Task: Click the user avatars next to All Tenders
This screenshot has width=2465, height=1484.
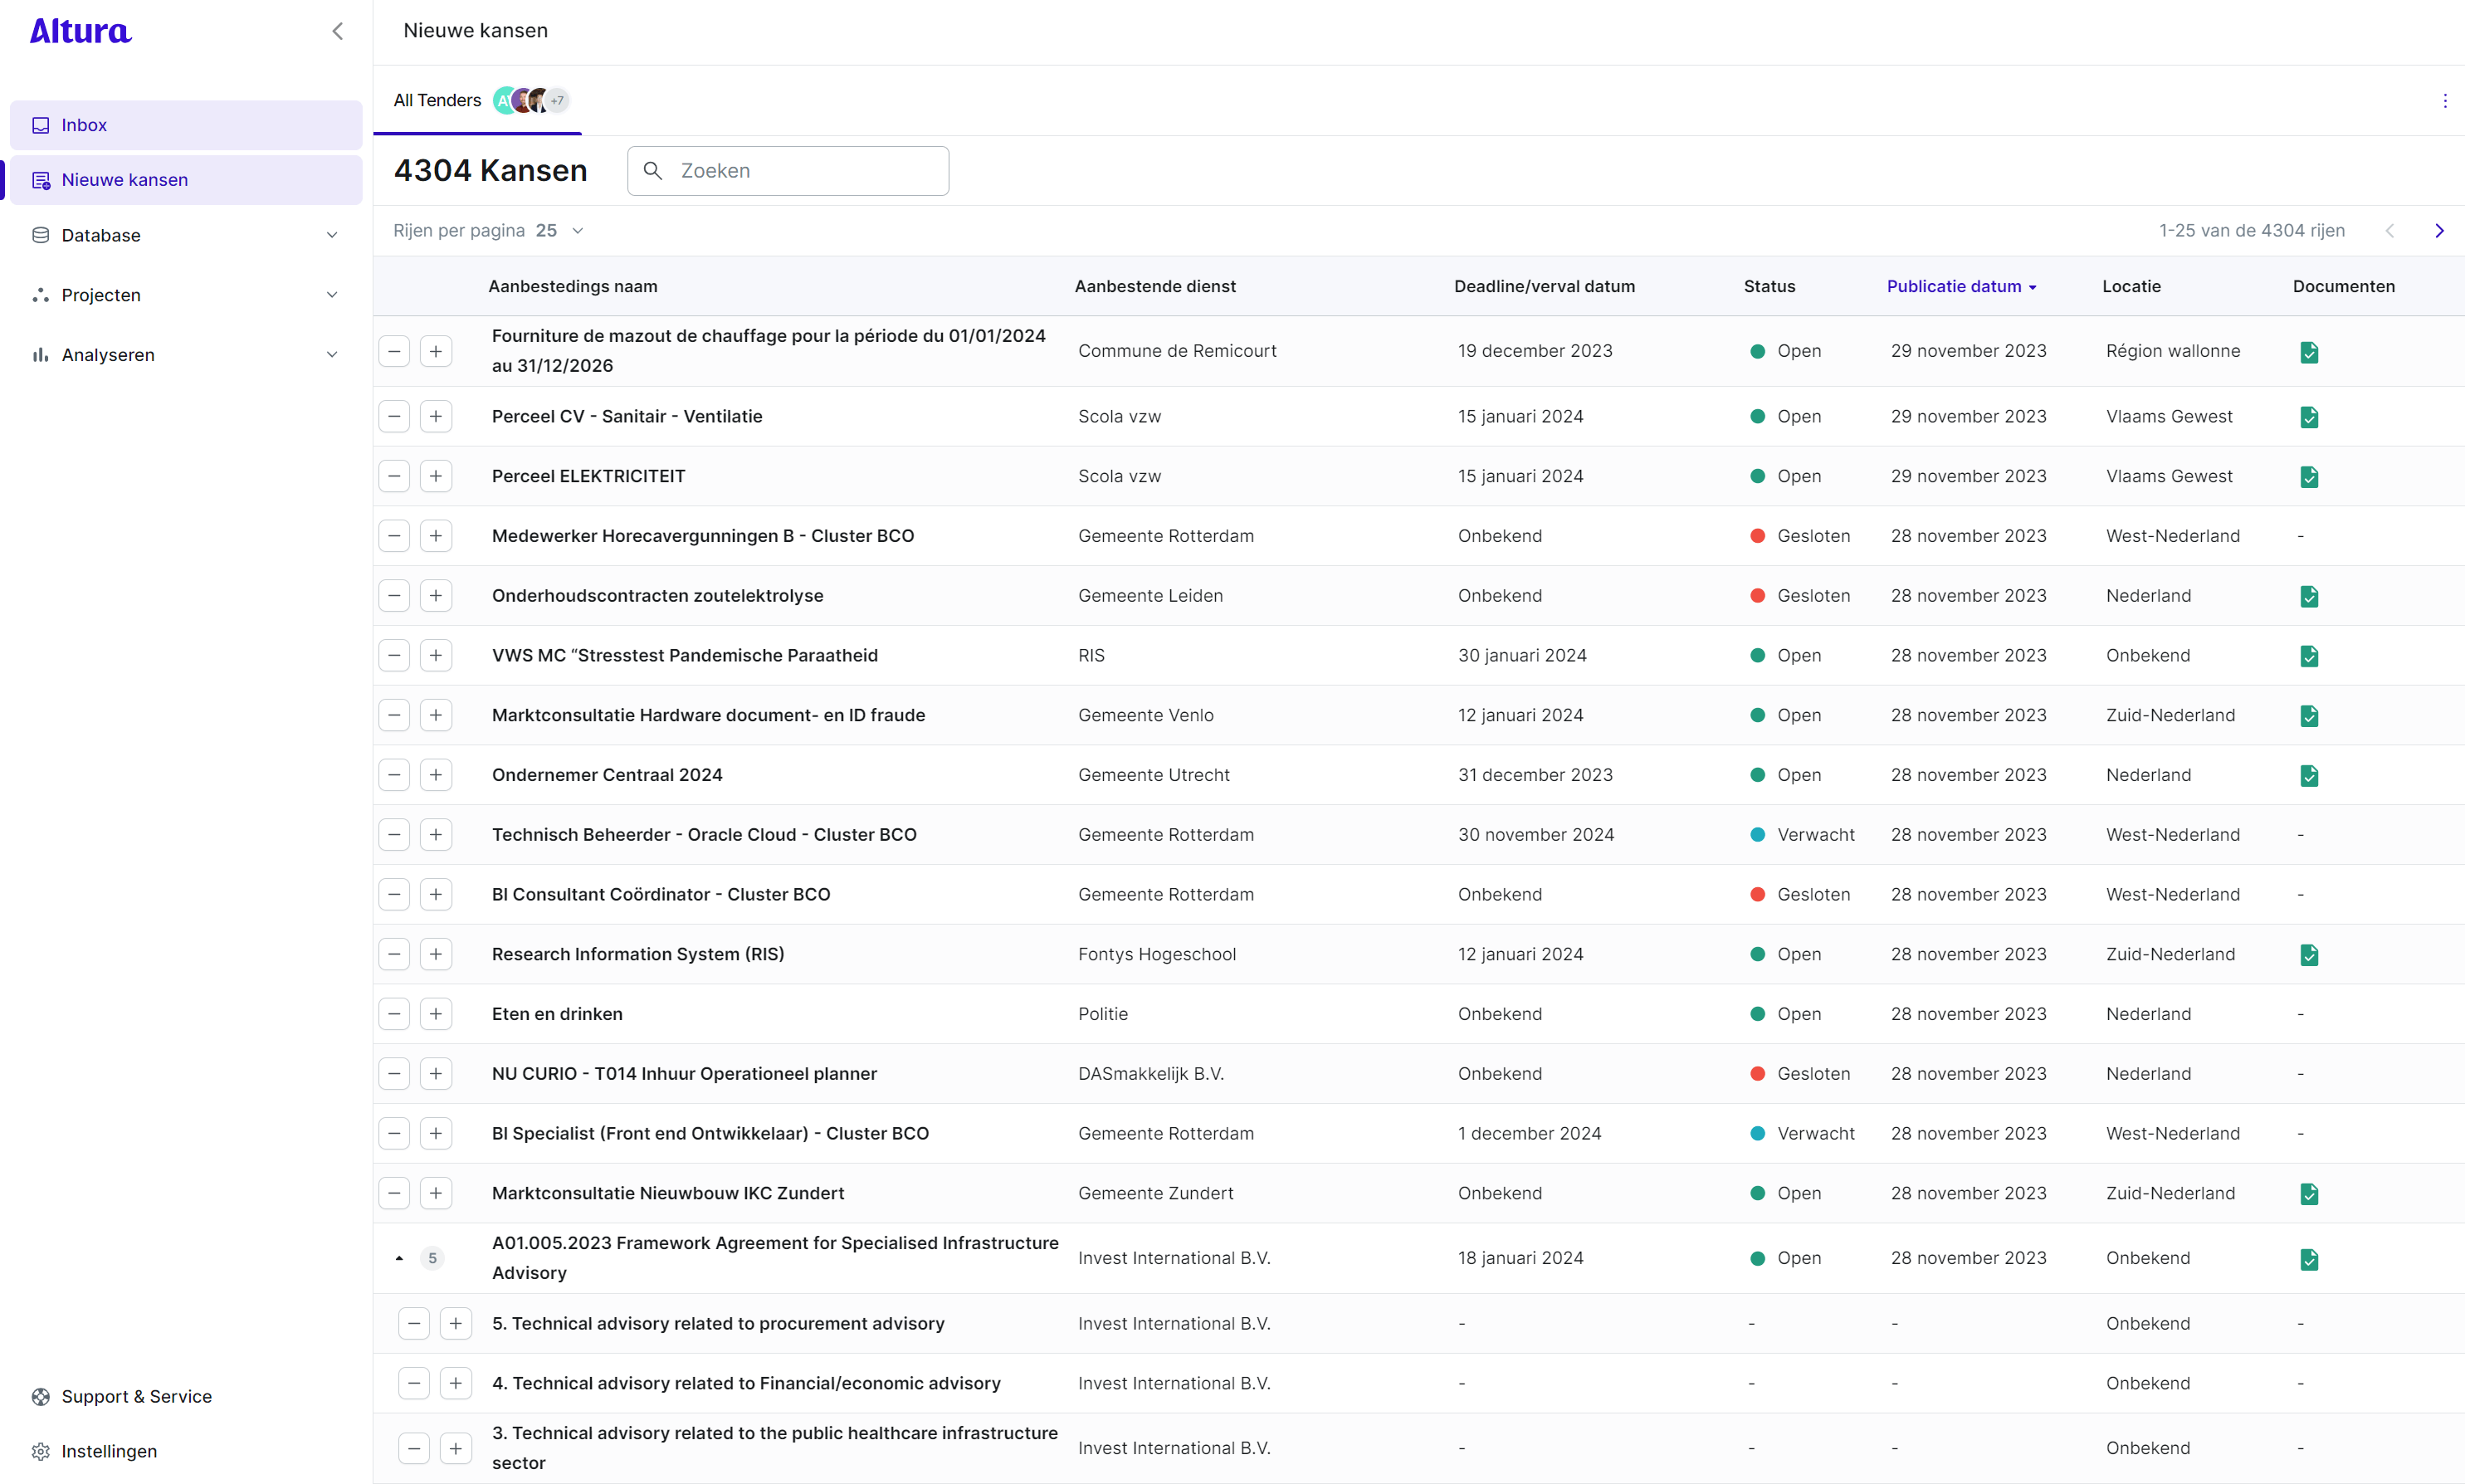Action: pyautogui.click(x=531, y=100)
